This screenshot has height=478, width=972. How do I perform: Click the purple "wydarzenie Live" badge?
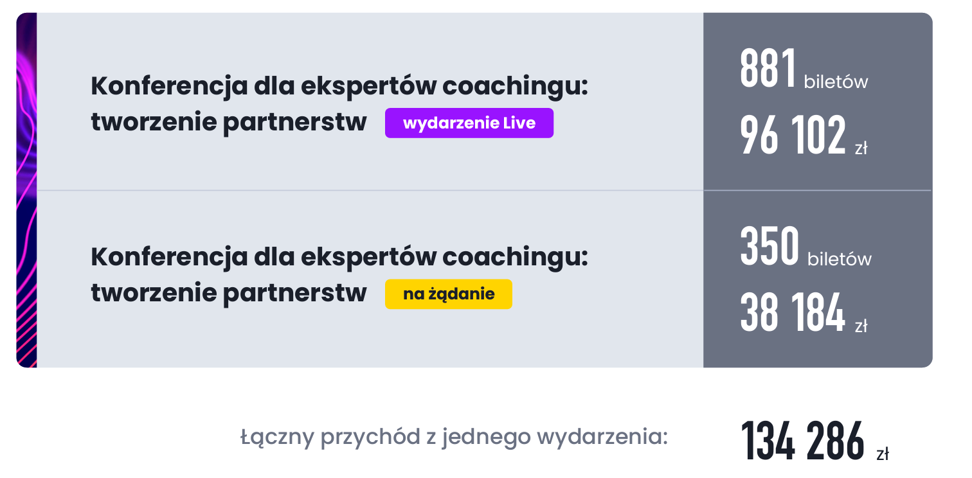coord(469,123)
